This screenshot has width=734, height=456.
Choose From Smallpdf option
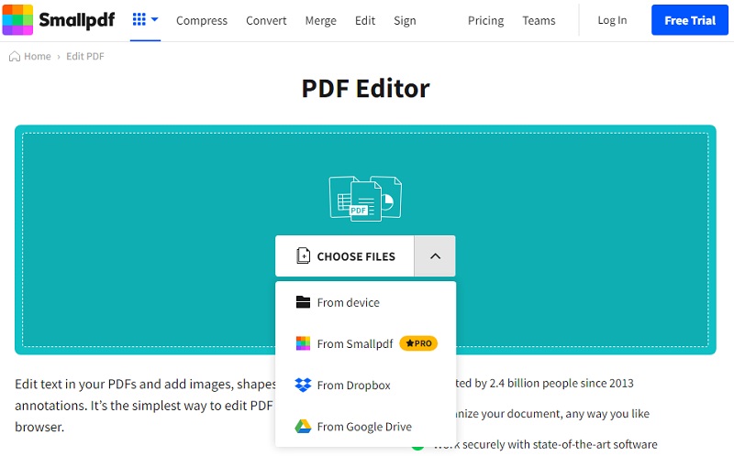pyautogui.click(x=365, y=343)
